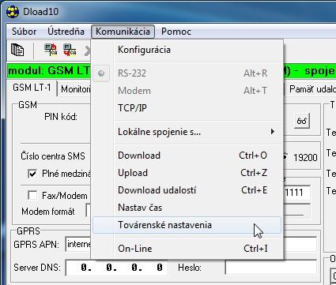Viewport: 336px width, 285px height.
Task: Click the green modul GSM LT status bar
Action: (x=49, y=71)
